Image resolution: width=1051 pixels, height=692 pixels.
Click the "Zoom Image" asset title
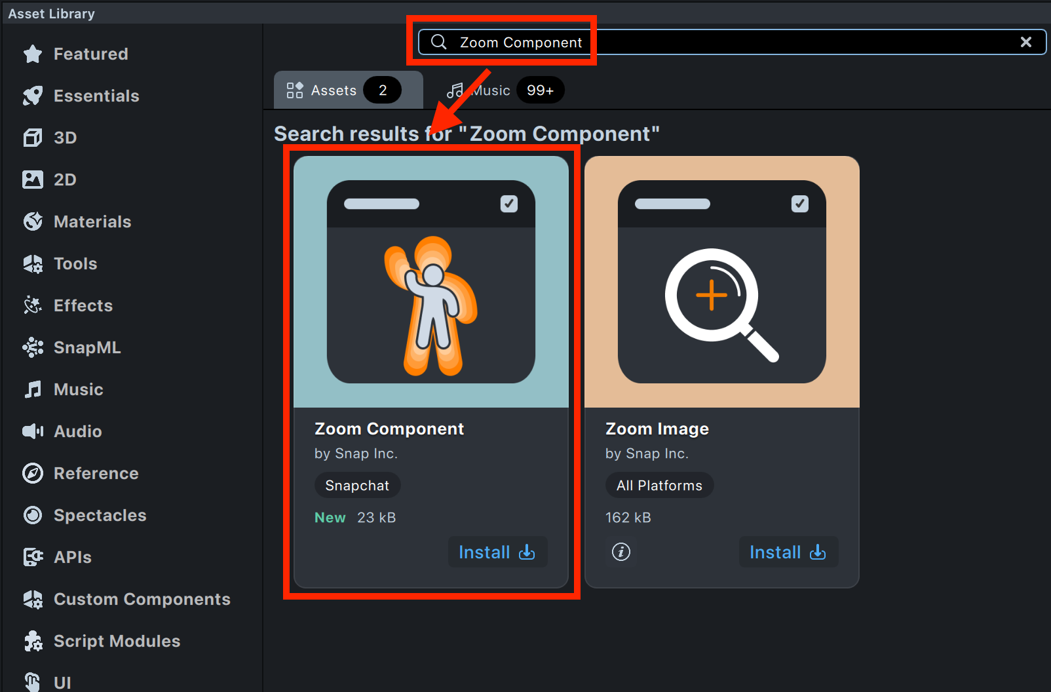click(657, 429)
